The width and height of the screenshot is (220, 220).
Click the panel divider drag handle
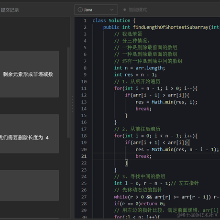pyautogui.click(x=72, y=104)
